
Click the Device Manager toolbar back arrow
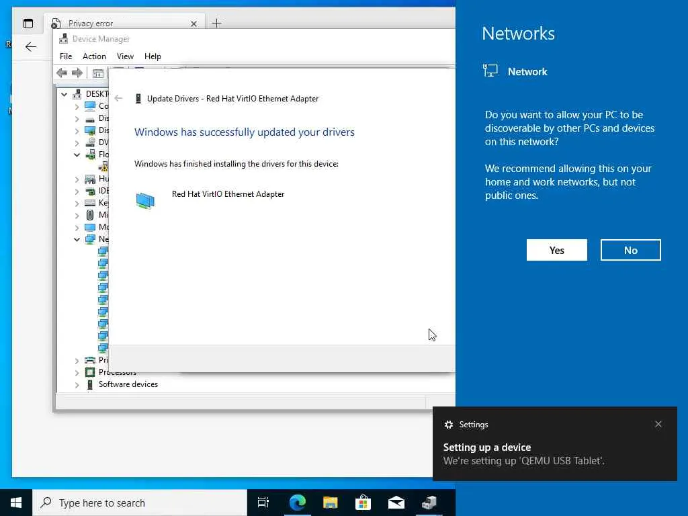tap(62, 73)
